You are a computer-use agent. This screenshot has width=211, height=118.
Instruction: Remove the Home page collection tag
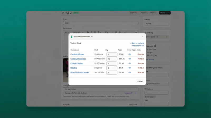[x=155, y=97]
